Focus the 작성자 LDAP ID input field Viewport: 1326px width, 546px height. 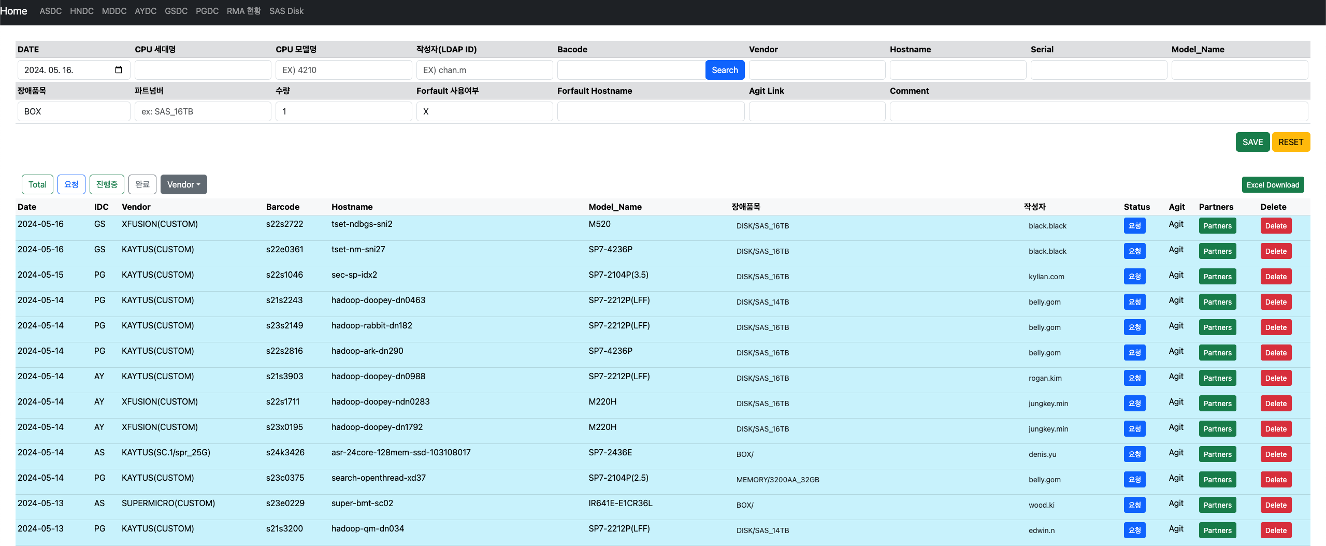point(485,70)
